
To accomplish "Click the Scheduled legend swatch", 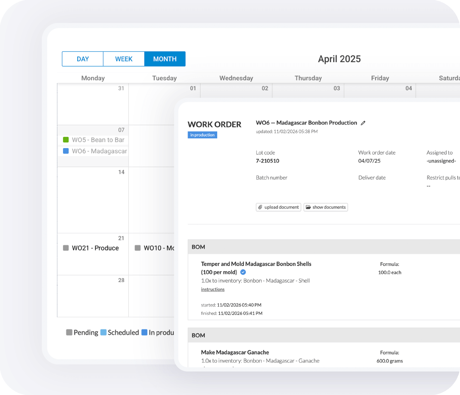I will click(103, 332).
